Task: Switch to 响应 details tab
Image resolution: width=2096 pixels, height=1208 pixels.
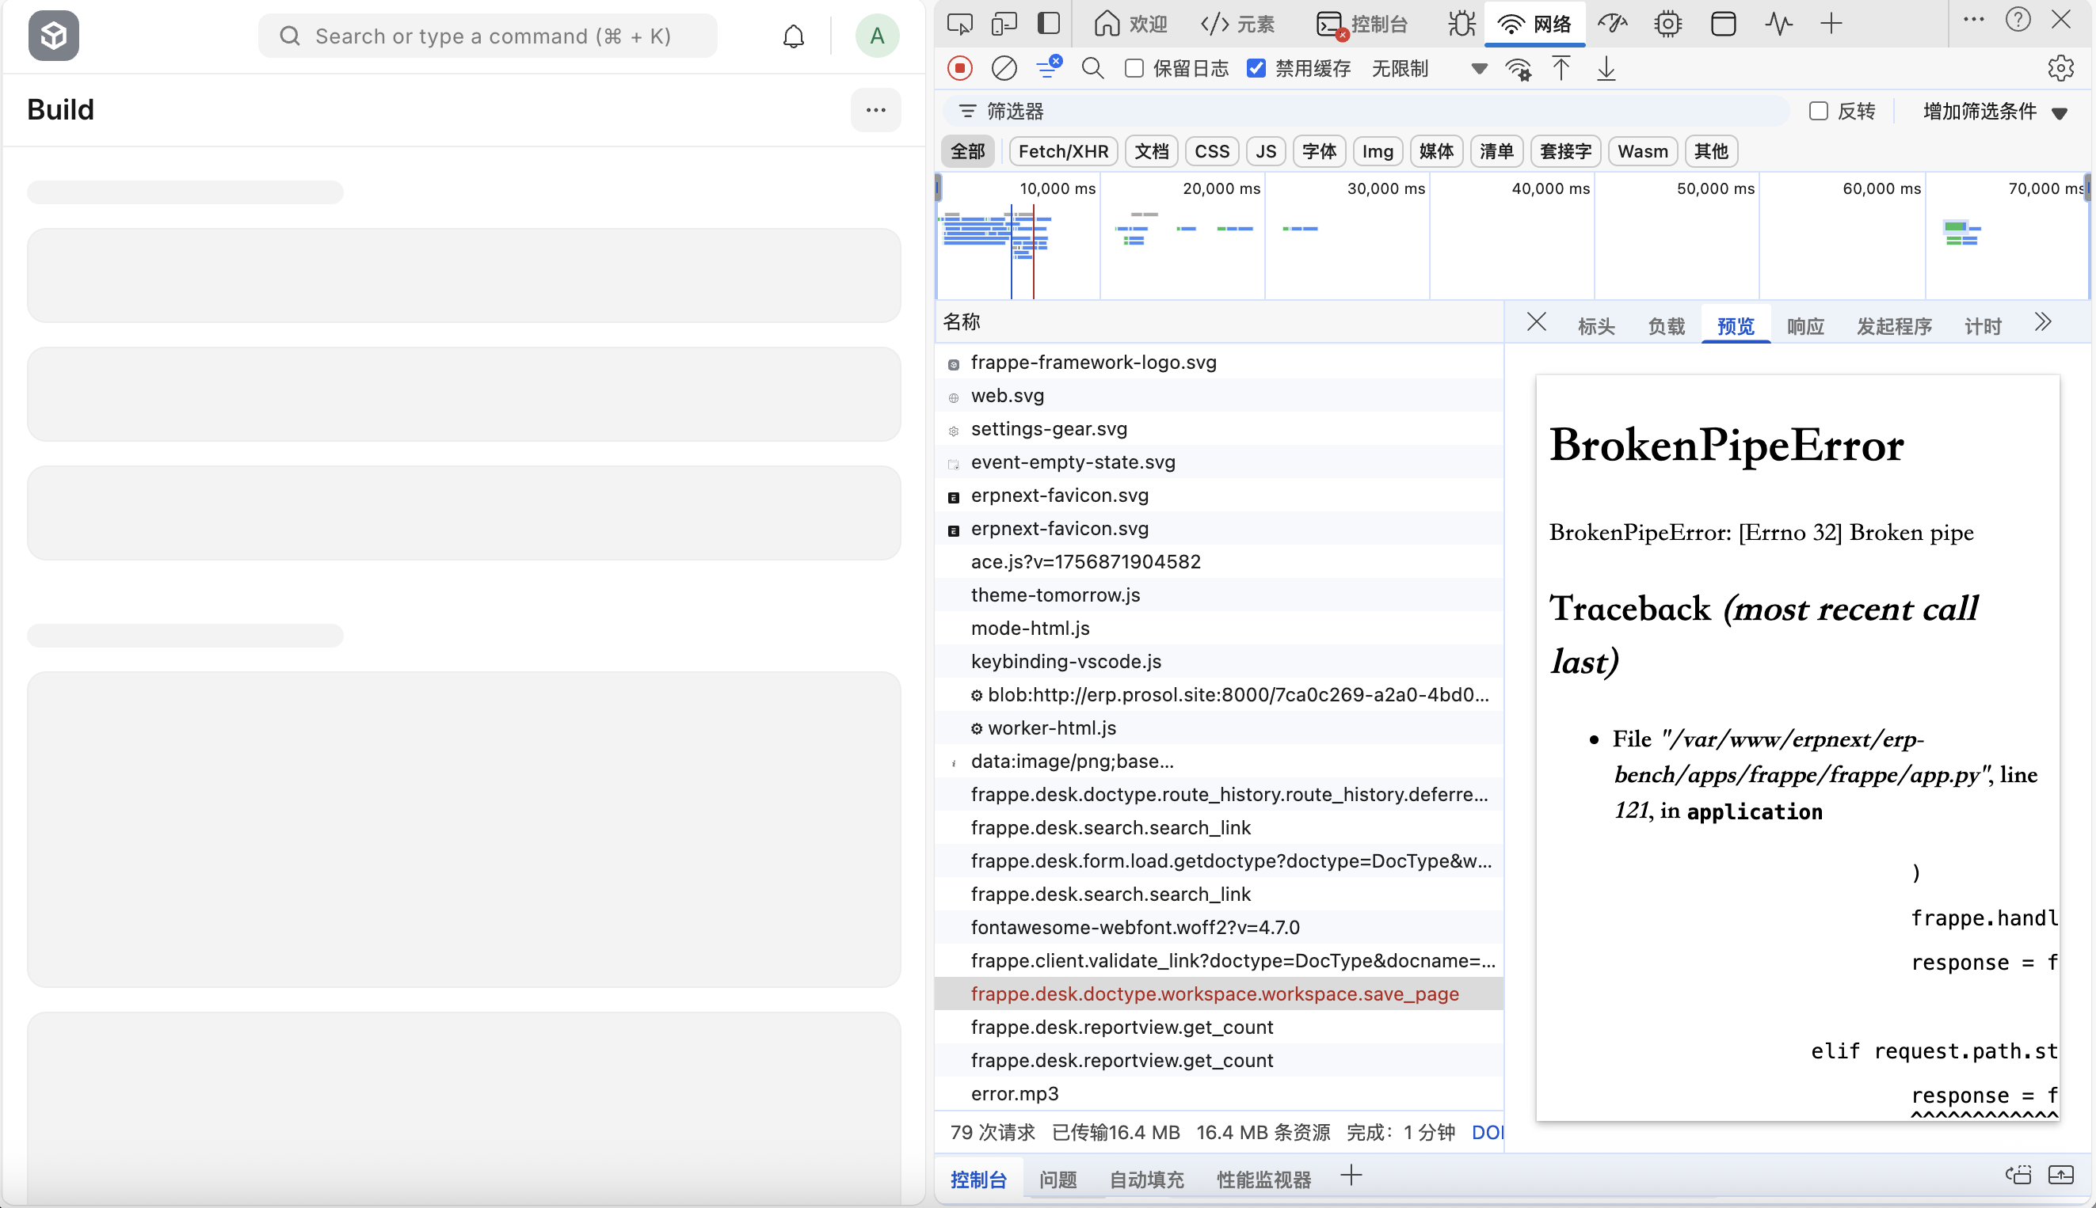Action: point(1805,326)
